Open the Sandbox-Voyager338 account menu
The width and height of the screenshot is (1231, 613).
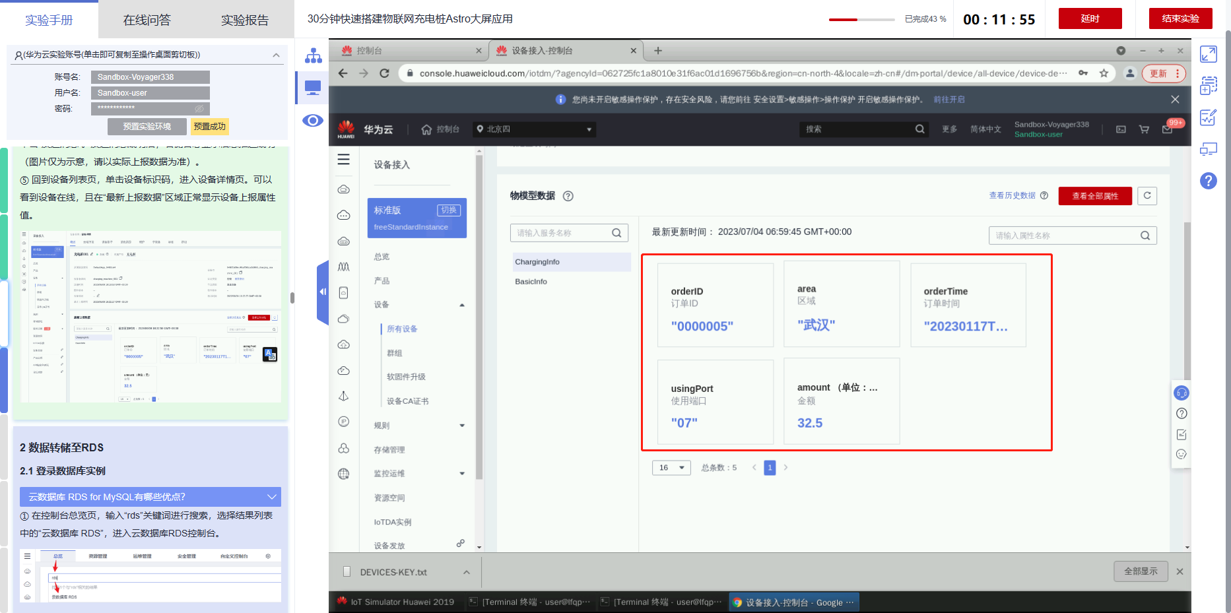pos(1051,129)
